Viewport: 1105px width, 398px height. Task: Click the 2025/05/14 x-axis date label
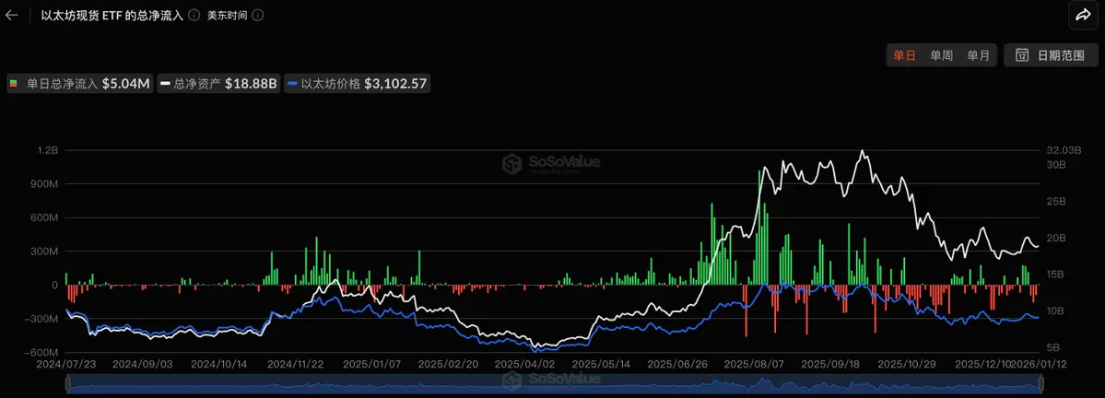[599, 365]
